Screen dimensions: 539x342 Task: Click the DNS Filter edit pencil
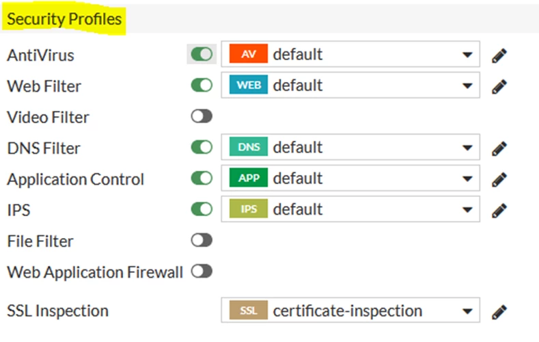click(x=499, y=148)
